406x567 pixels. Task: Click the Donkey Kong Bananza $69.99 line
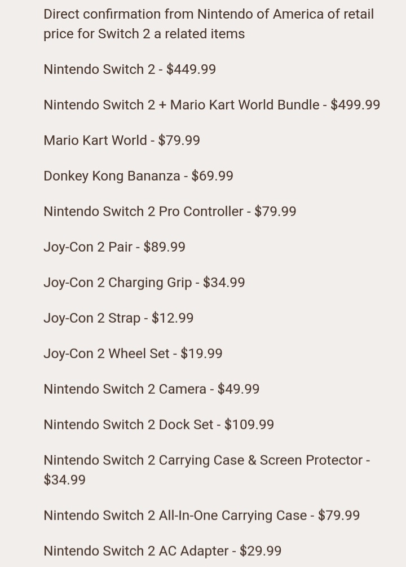click(139, 175)
